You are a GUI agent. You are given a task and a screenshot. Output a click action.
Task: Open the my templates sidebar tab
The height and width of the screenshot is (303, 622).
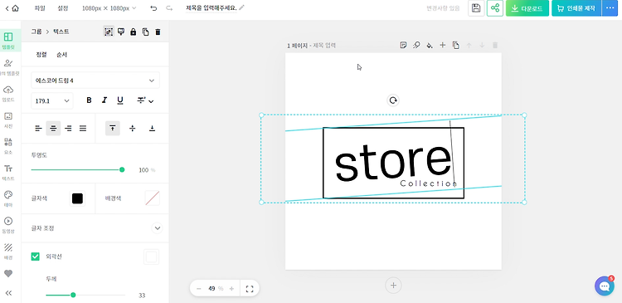(x=8, y=66)
